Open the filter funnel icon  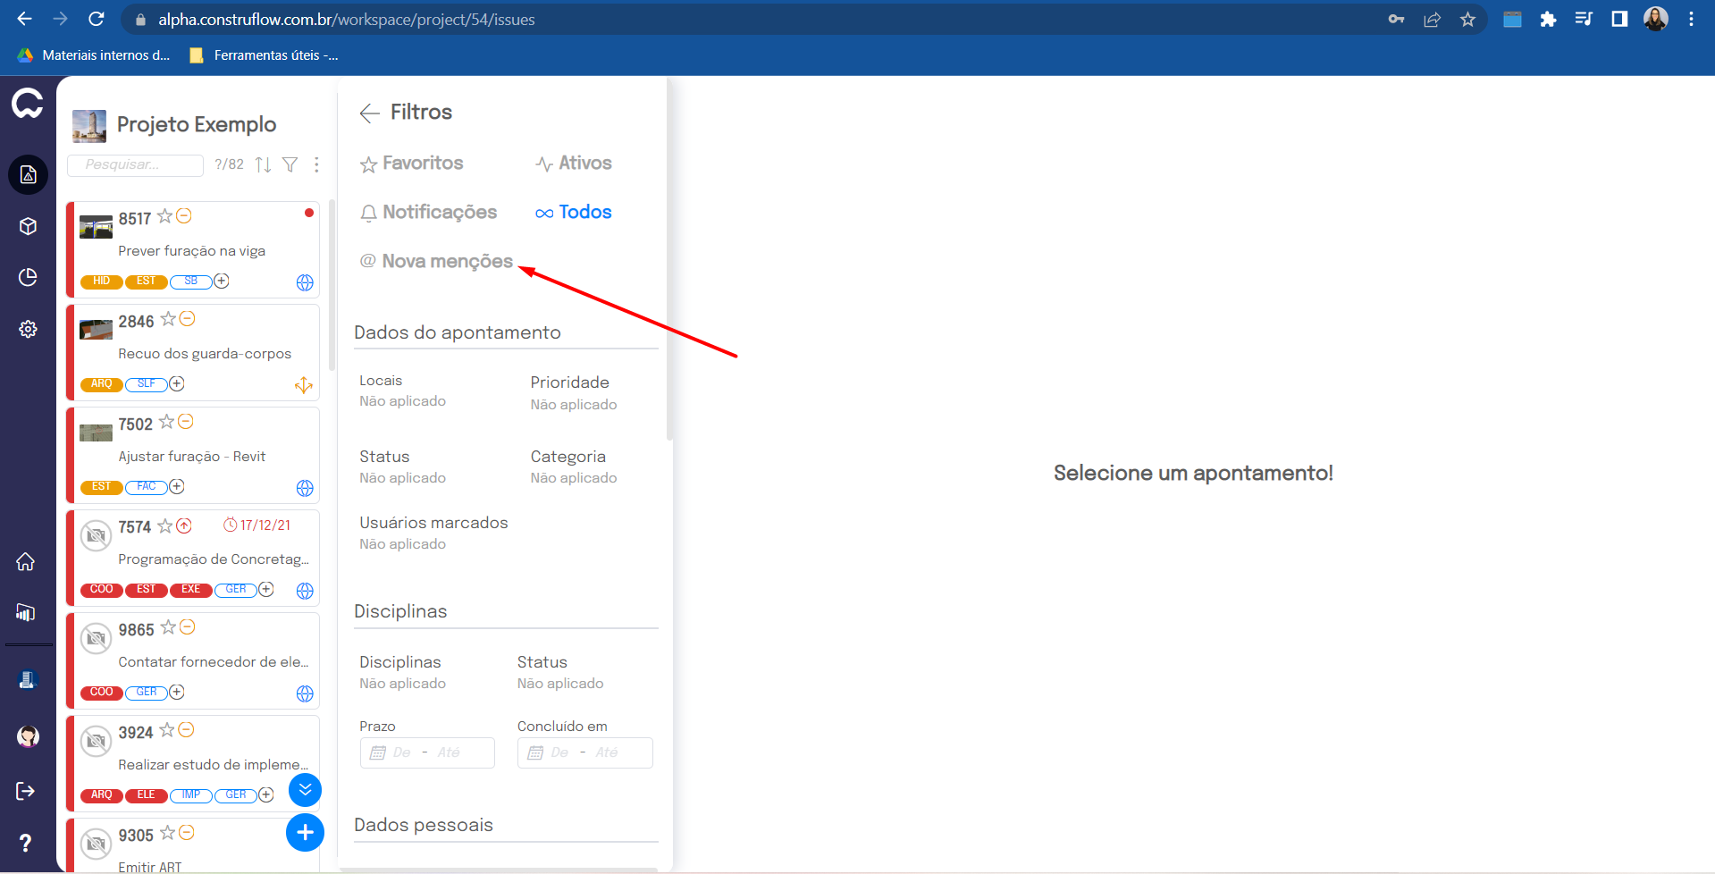(290, 164)
